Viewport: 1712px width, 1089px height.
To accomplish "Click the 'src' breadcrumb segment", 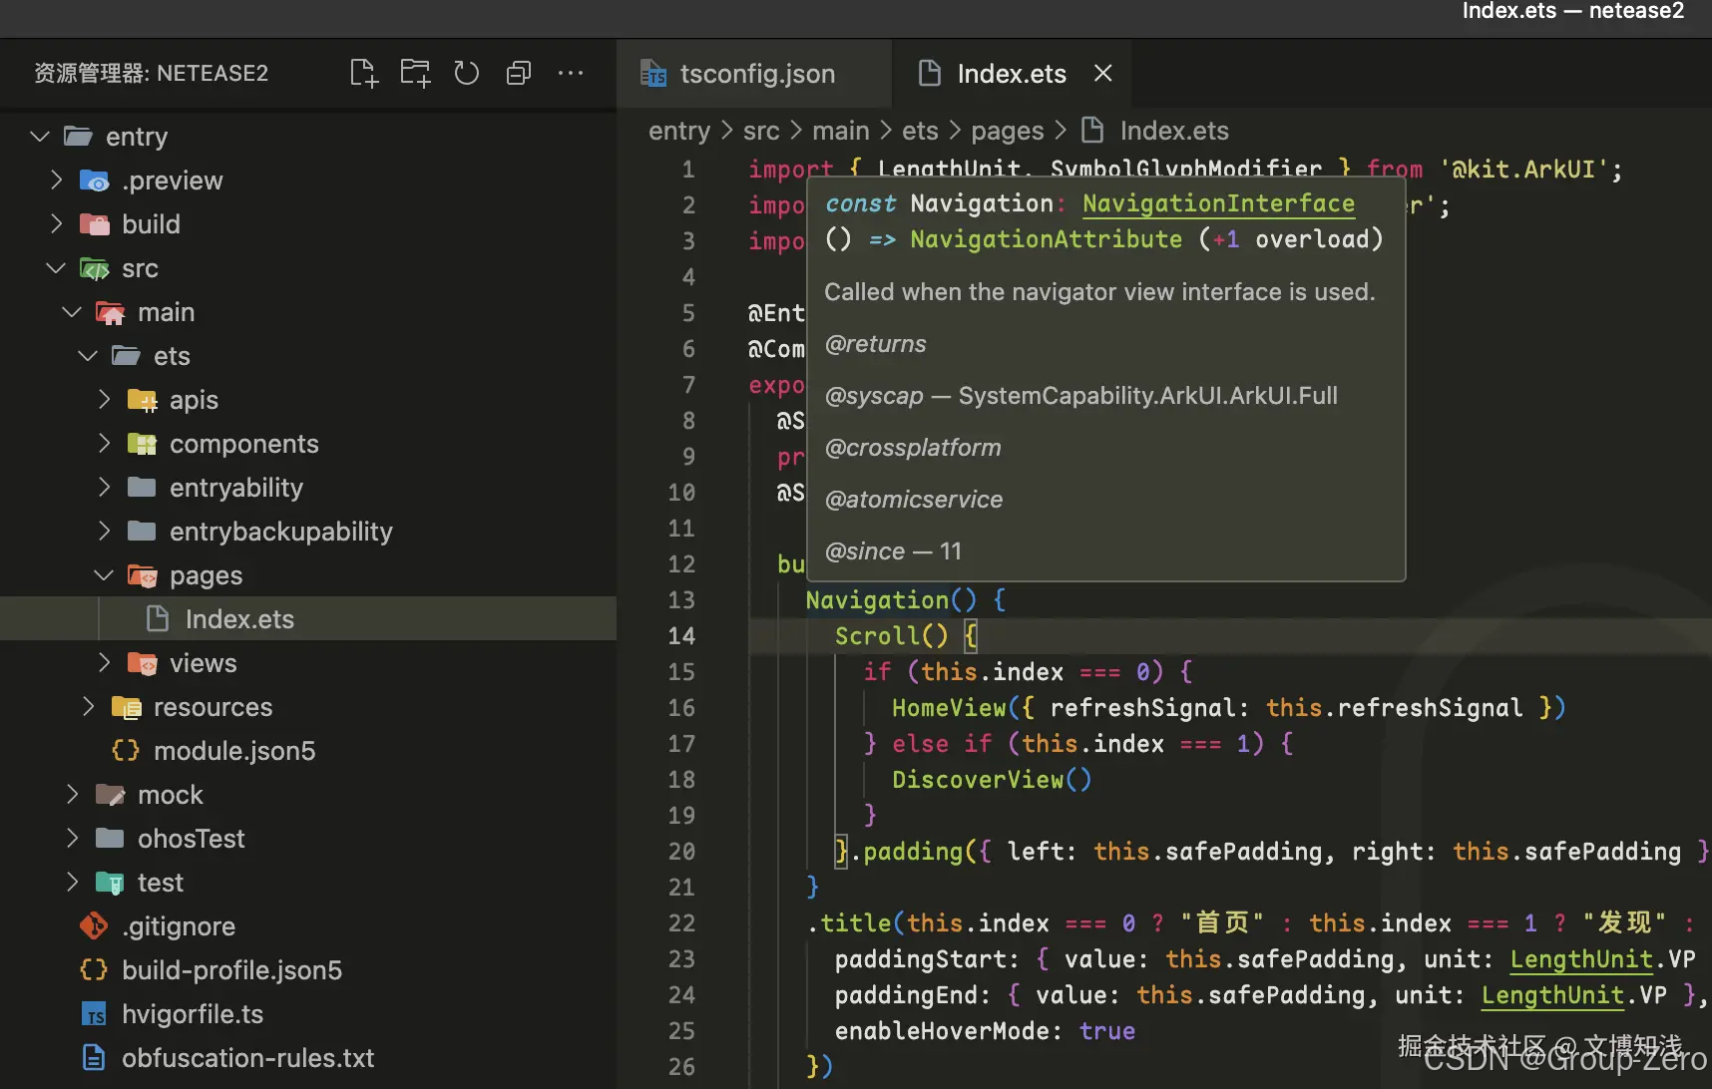I will (x=761, y=131).
